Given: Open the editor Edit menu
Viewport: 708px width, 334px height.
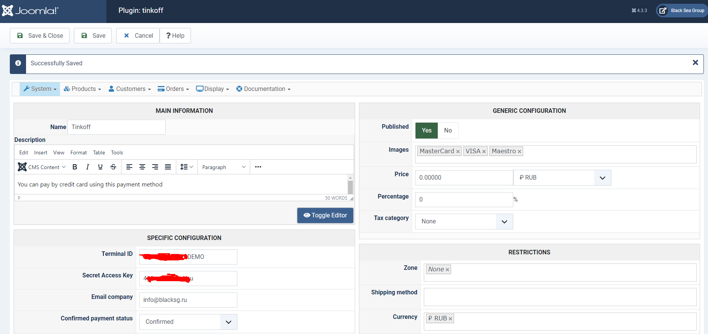Looking at the screenshot, I should pyautogui.click(x=24, y=152).
